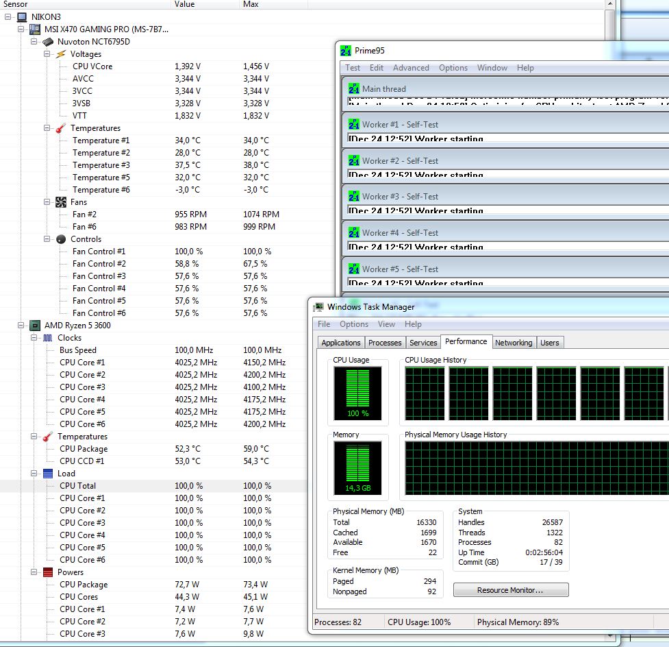669x647 pixels.
Task: Click the Resource Monitor button
Action: [x=510, y=590]
